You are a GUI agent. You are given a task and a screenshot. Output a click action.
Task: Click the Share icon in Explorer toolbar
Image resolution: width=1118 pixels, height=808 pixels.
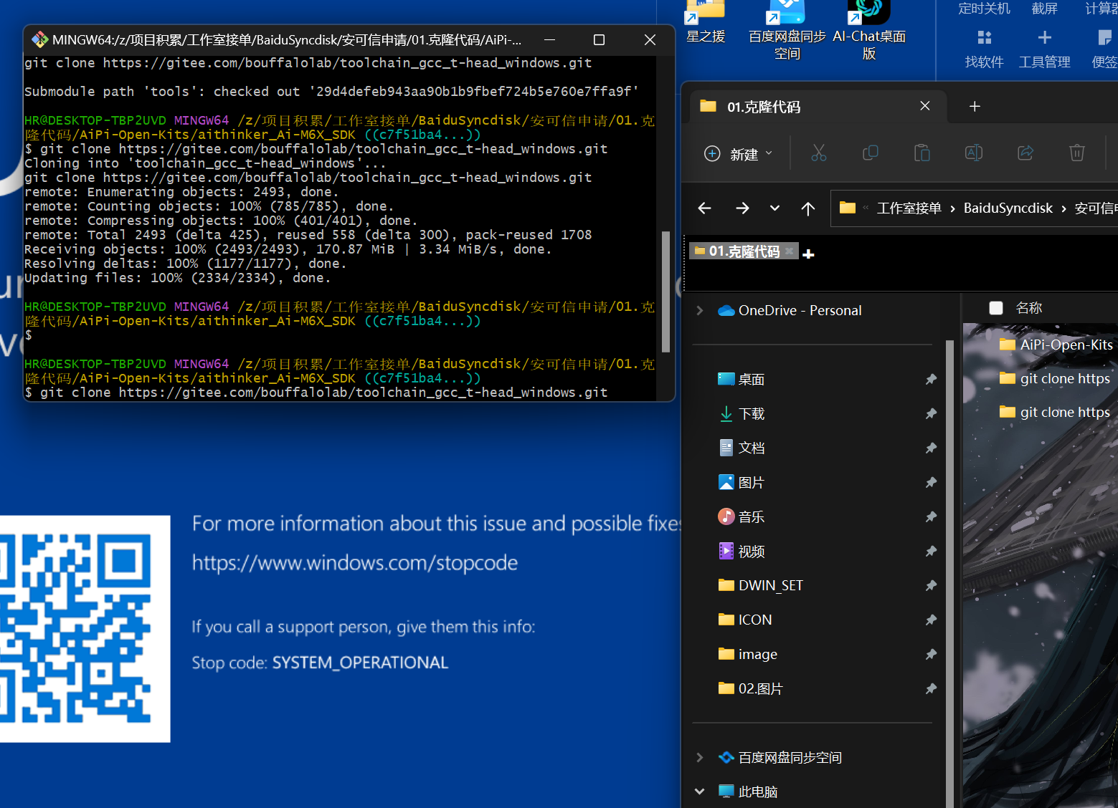click(1025, 153)
